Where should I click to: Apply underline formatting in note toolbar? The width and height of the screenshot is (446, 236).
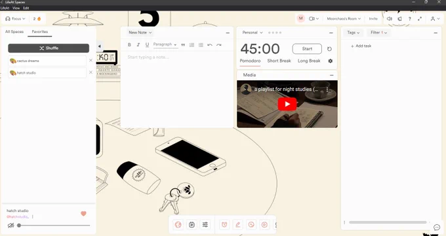point(147,45)
